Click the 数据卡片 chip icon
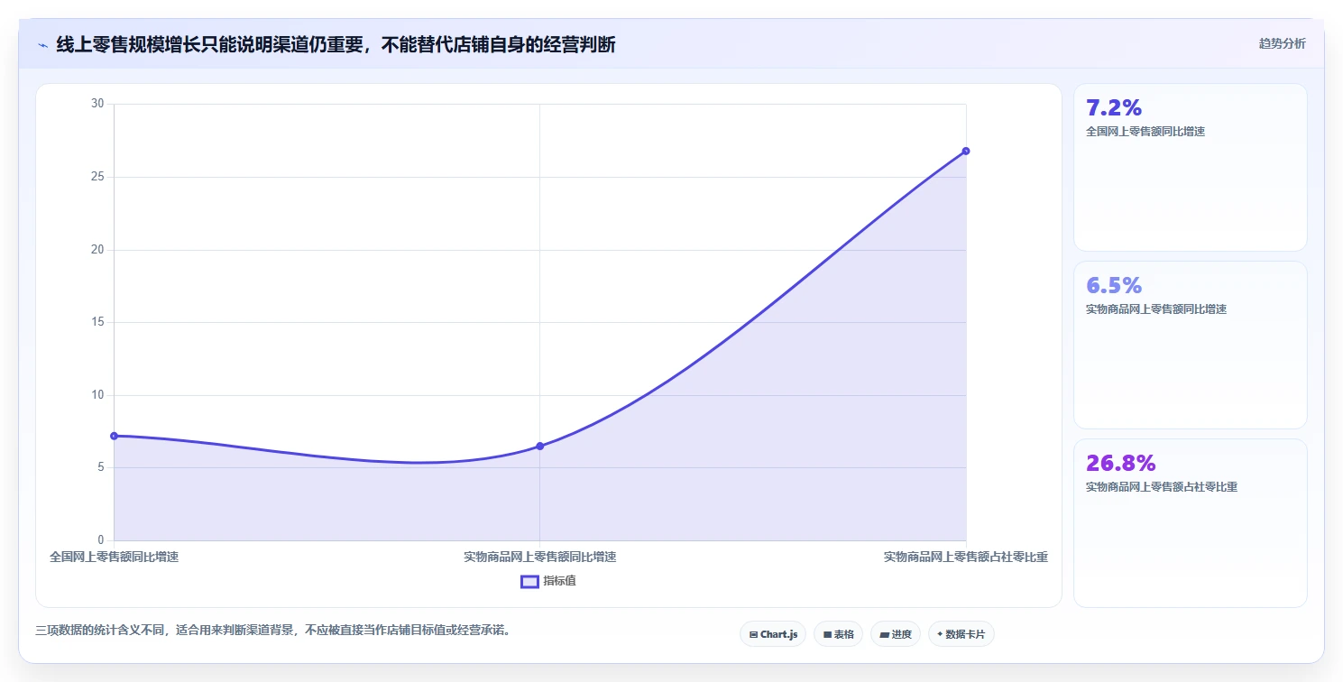Screen dimensions: 1343x682 (x=940, y=634)
